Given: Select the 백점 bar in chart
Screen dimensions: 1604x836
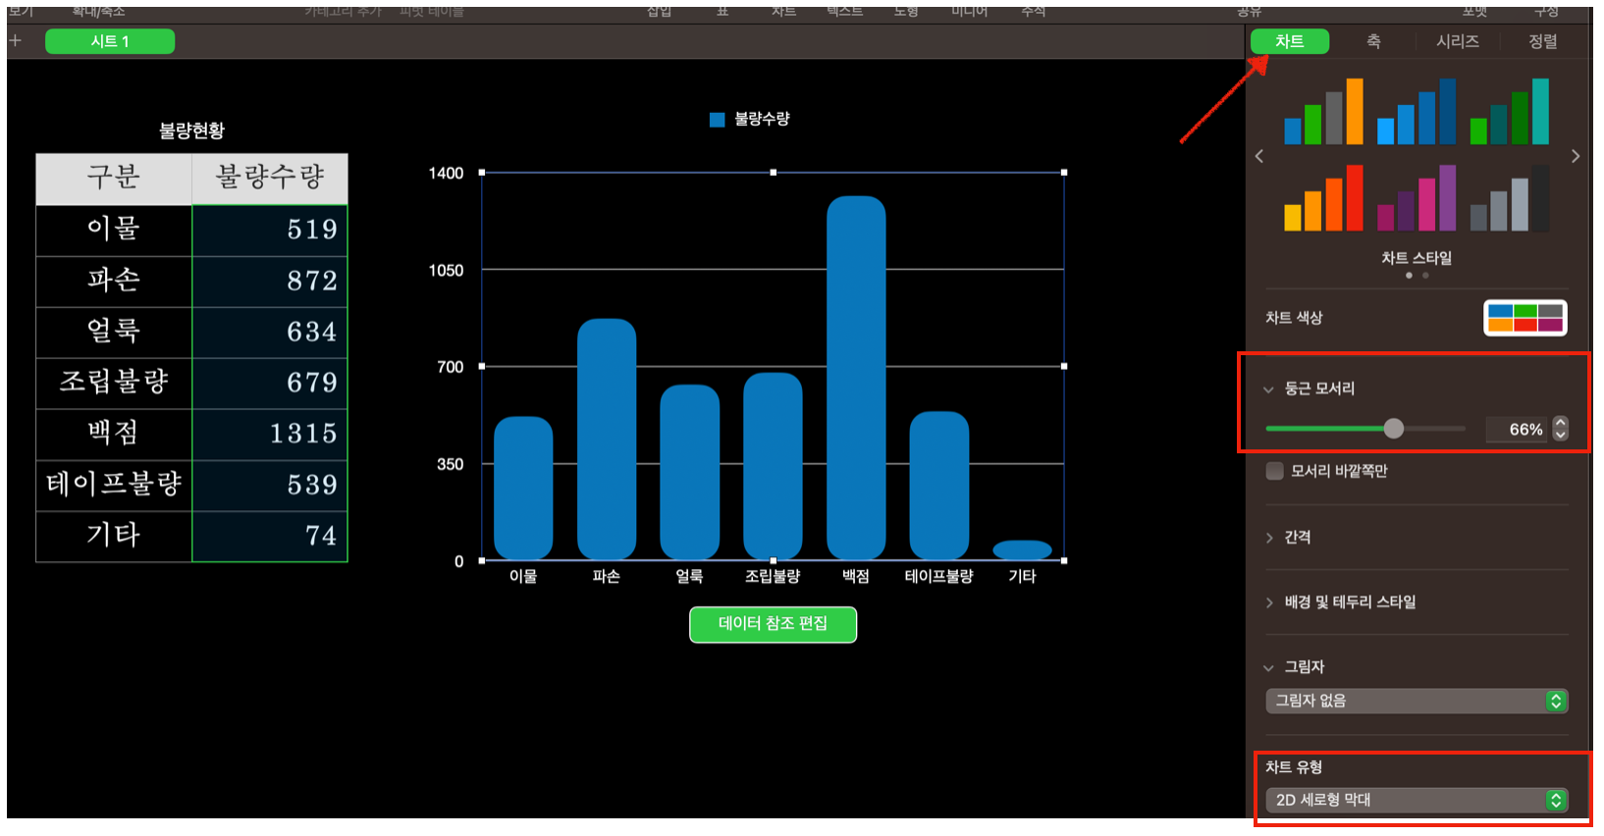Looking at the screenshot, I should [x=856, y=378].
